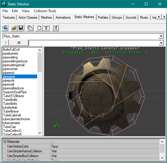Click the add mesh to level icon
Image resolution: width=167 pixels, height=163 pixels.
[46, 28]
